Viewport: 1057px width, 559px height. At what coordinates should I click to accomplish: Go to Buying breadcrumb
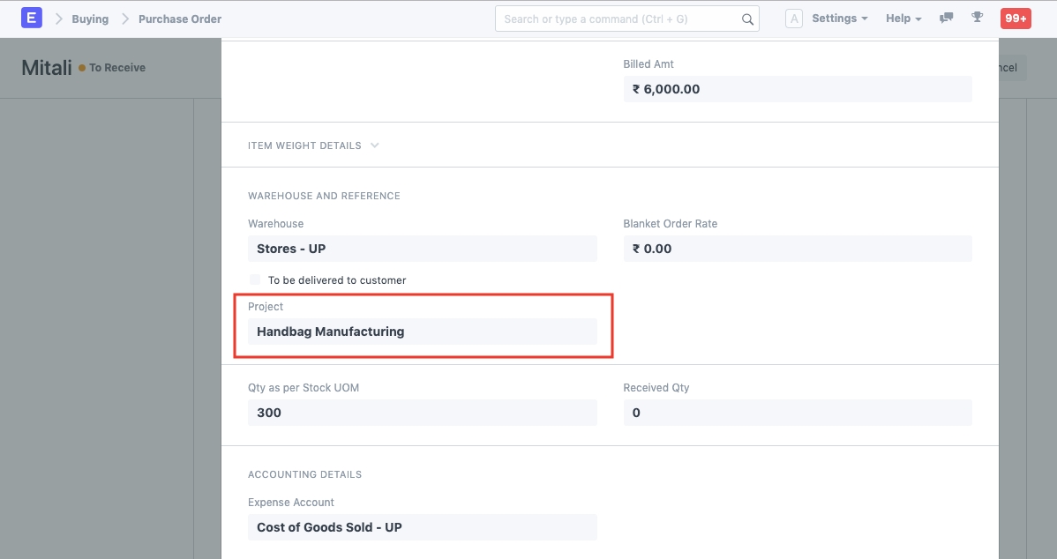pyautogui.click(x=90, y=19)
